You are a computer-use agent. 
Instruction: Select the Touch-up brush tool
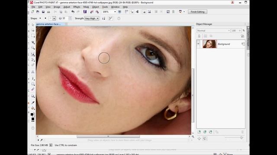[33, 54]
